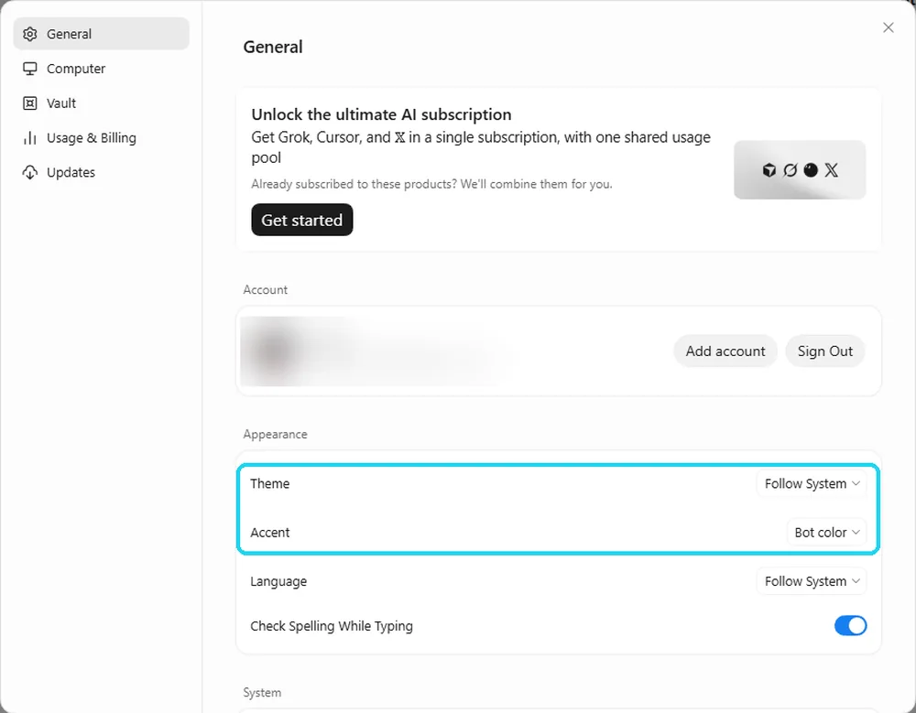
Task: Click the 'Appearance' section heading
Action: (275, 434)
